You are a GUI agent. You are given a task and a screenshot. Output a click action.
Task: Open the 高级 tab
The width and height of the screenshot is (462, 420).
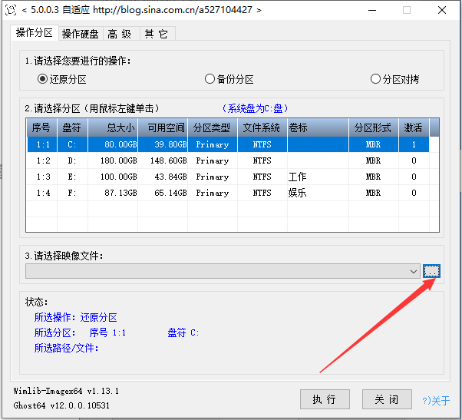coord(120,34)
